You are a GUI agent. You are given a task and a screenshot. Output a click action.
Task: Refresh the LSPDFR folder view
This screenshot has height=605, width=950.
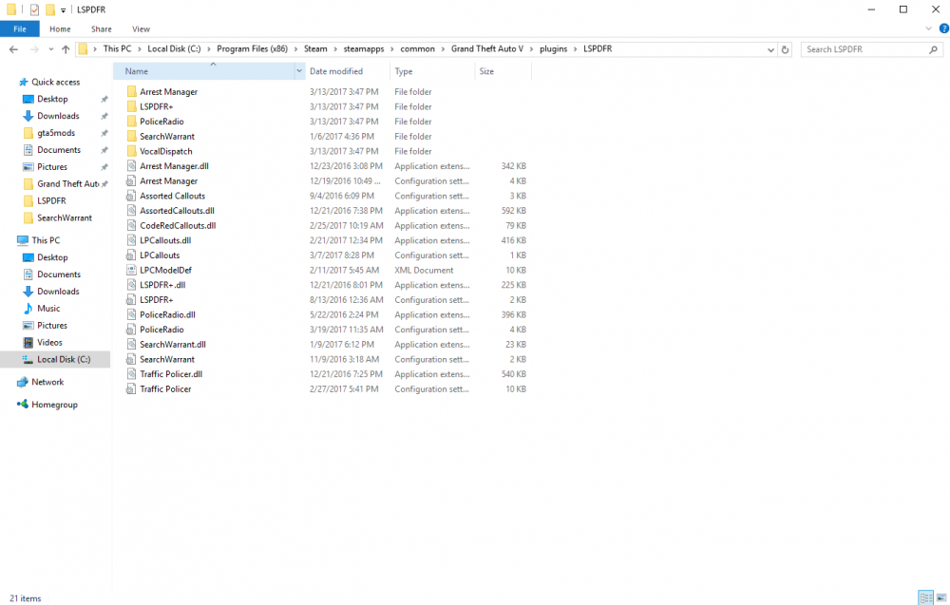click(786, 49)
